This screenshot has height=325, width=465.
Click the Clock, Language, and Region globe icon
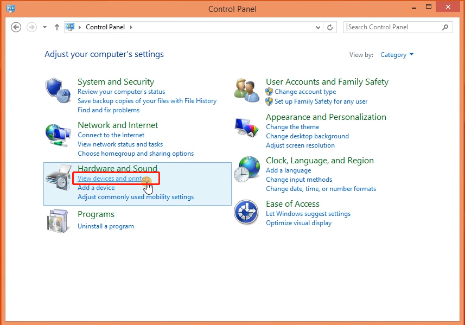tap(247, 169)
